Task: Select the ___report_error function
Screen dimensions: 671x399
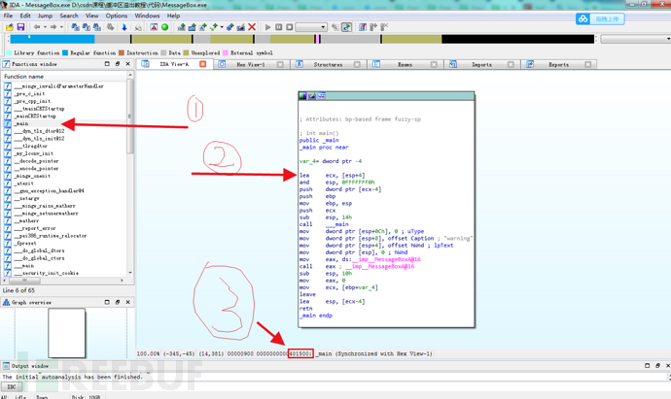Action: [35, 228]
